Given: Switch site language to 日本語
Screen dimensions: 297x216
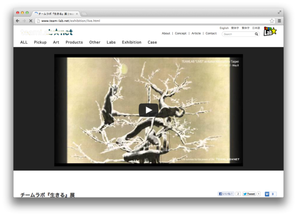Looking at the screenshot, I should [256, 28].
